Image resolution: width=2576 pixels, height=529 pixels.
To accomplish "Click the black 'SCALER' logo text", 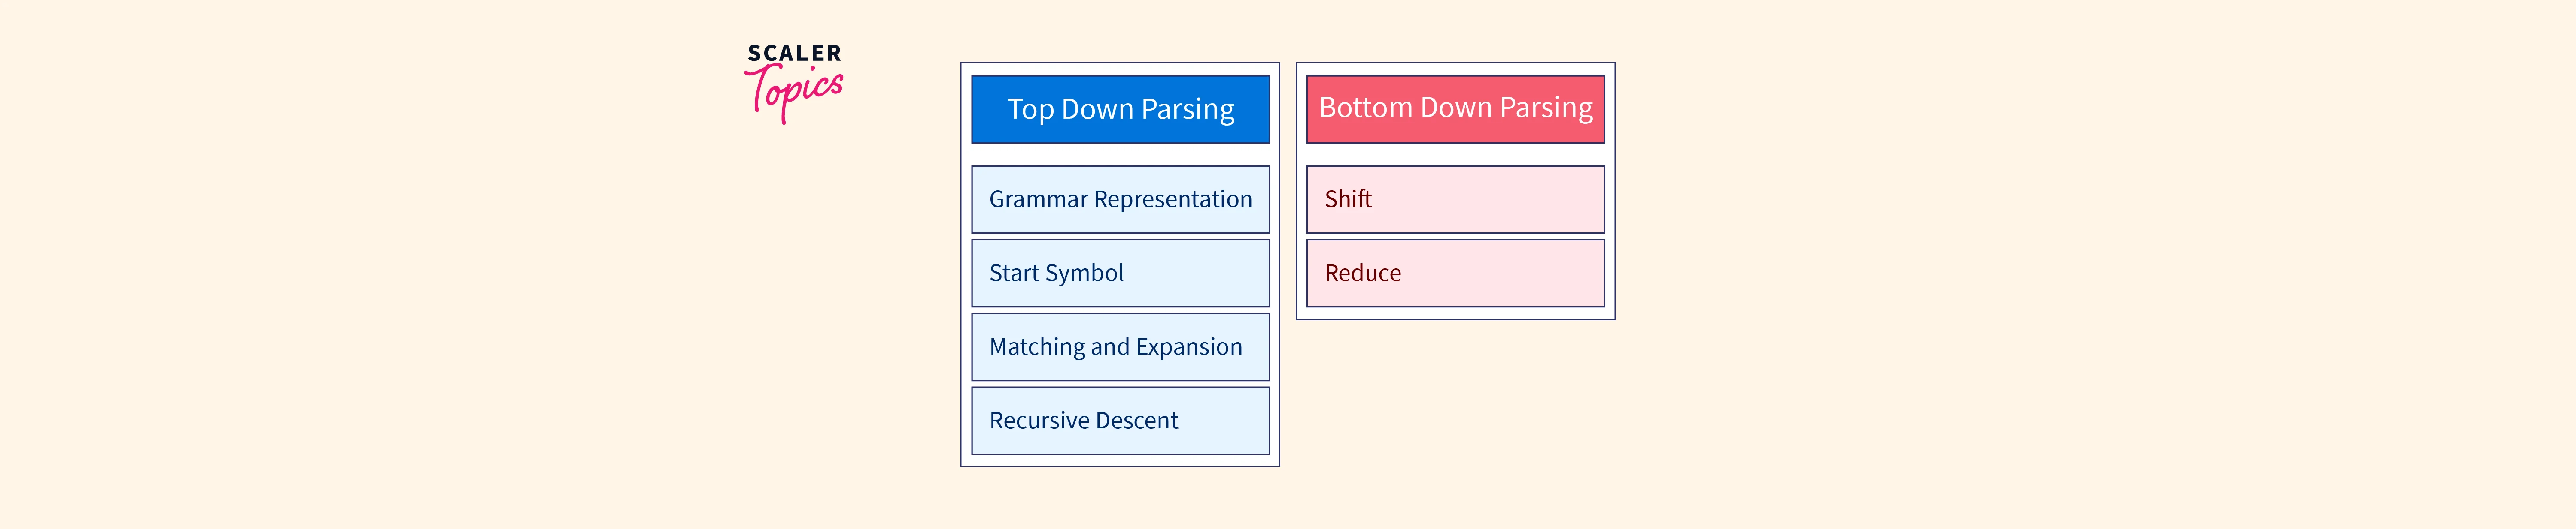I will (x=795, y=53).
